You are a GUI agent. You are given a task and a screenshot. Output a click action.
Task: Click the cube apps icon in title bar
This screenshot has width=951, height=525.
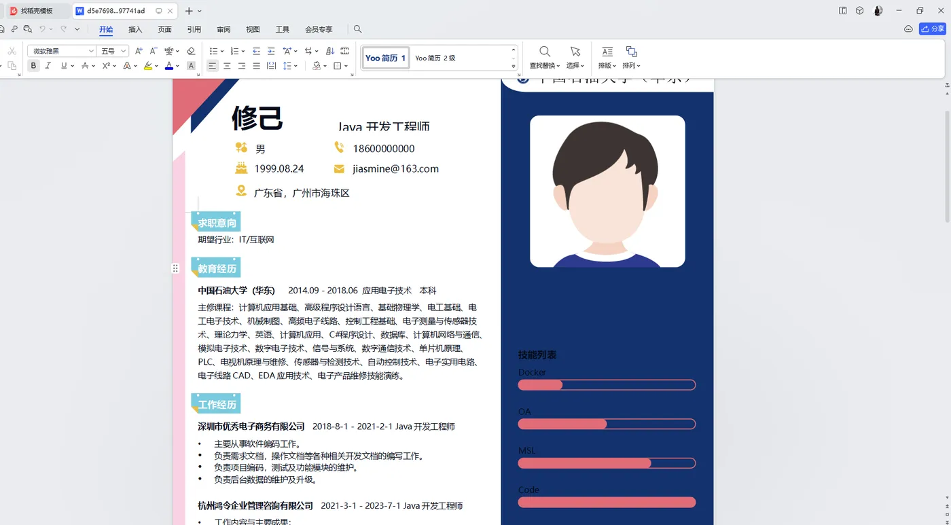[859, 11]
